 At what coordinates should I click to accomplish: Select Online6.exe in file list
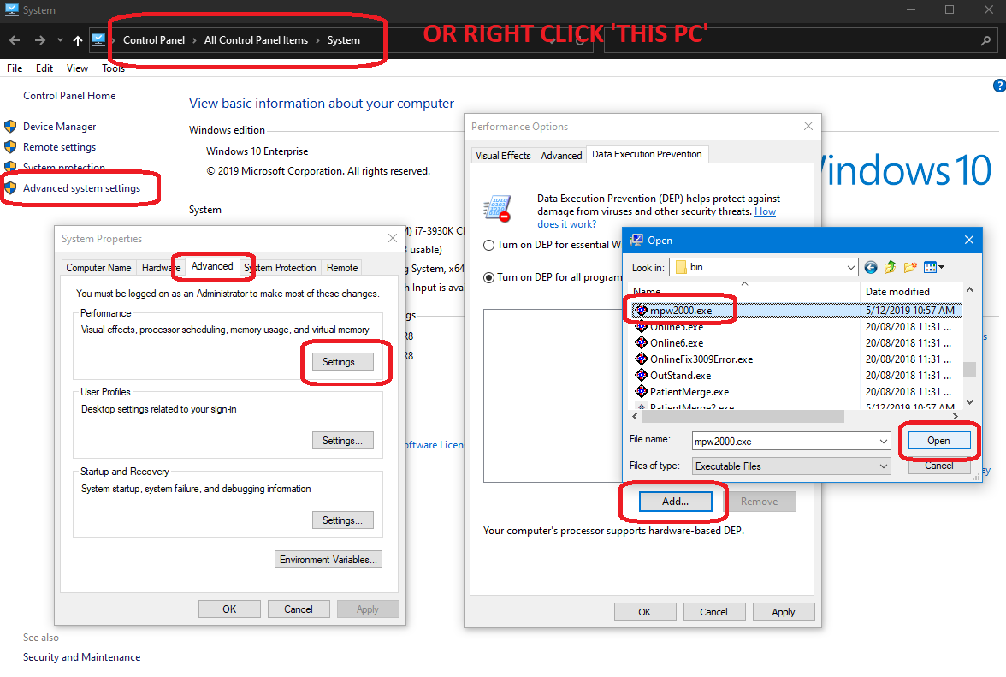tap(676, 343)
